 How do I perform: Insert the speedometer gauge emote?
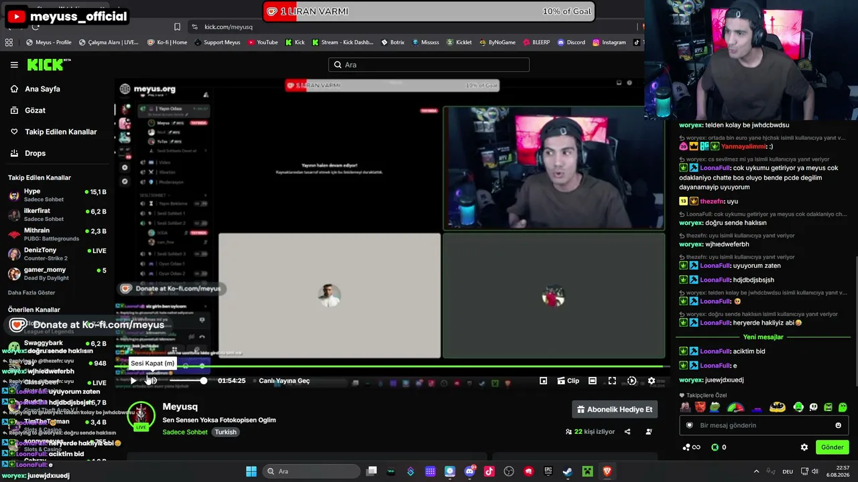pyautogui.click(x=735, y=407)
